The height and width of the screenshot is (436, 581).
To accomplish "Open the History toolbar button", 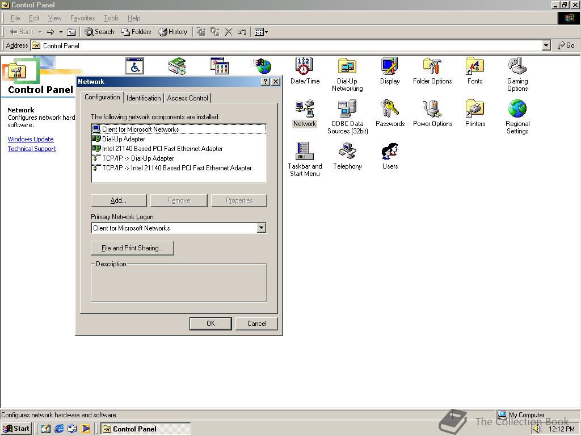I will point(172,32).
